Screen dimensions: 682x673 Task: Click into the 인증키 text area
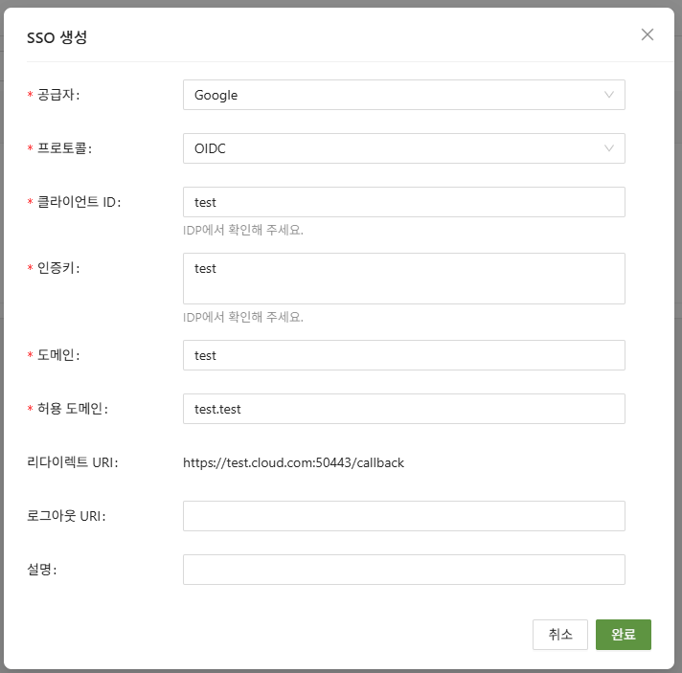pos(403,279)
